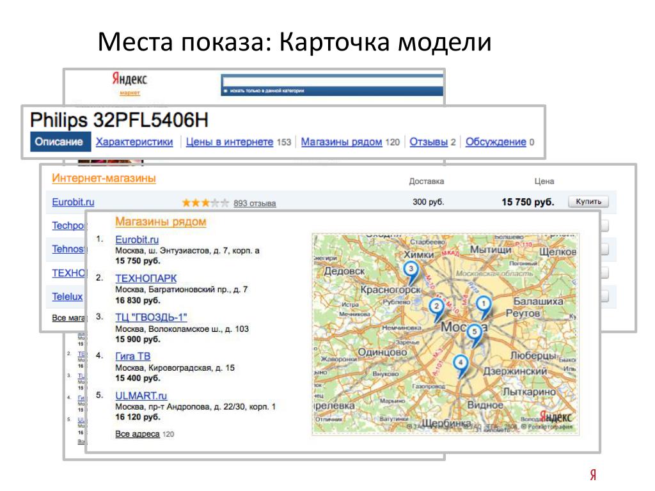Image resolution: width=655 pixels, height=491 pixels.
Task: Click the Яндекс logo on the map
Action: (x=555, y=417)
